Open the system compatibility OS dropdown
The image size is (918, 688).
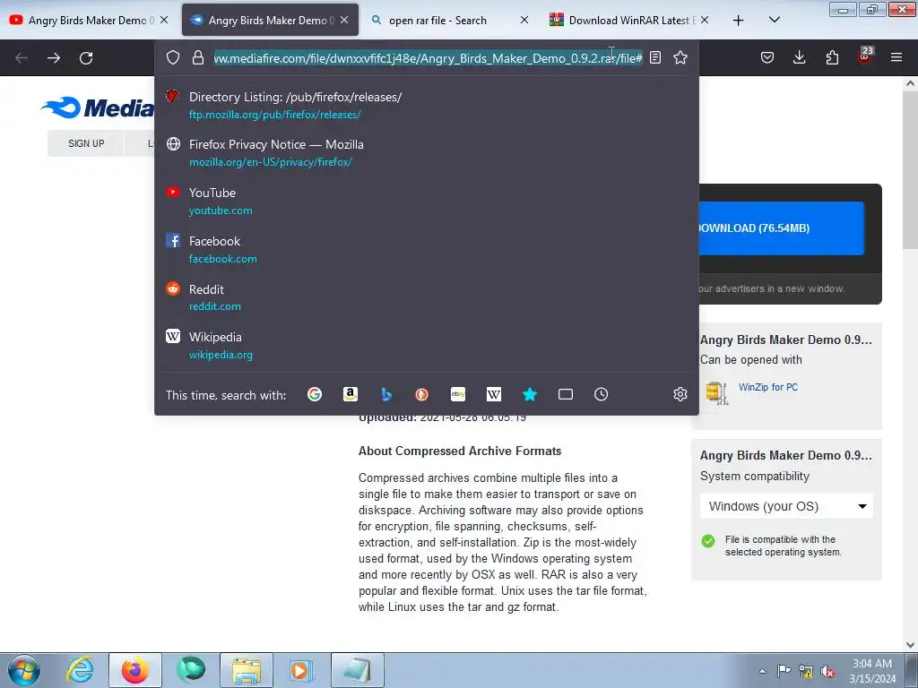click(x=786, y=506)
